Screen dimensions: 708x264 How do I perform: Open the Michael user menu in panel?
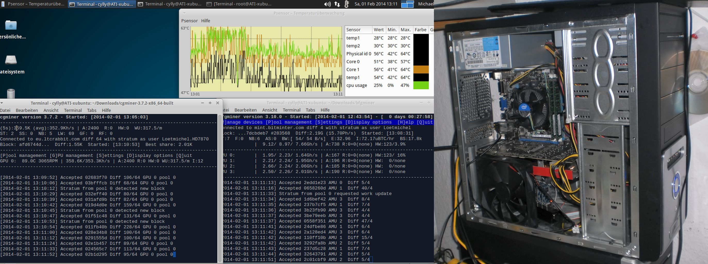(x=426, y=4)
